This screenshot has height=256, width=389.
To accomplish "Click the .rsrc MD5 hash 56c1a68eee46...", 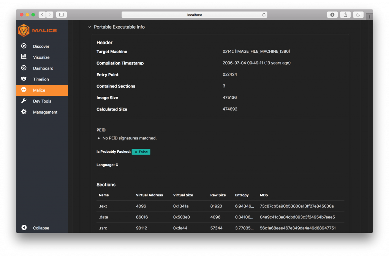I will (298, 228).
